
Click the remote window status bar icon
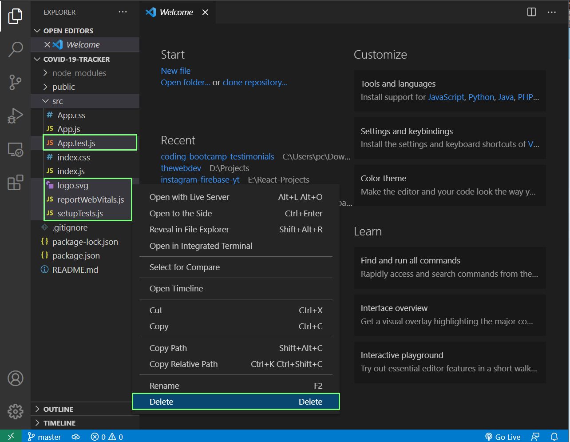pyautogui.click(x=11, y=437)
